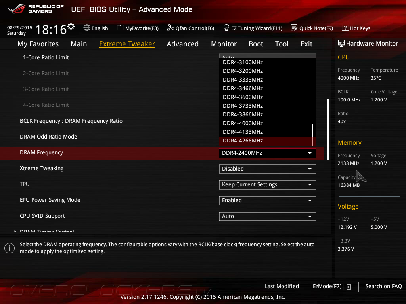The image size is (406, 304).
Task: Click the EzMode exit arrow icon
Action: 347,287
